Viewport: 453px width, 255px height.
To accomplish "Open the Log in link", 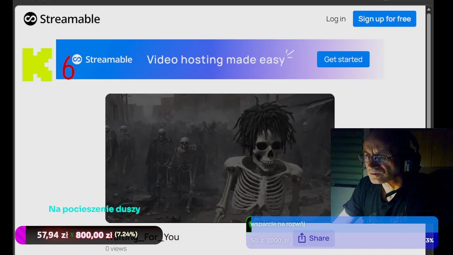I will coord(336,19).
